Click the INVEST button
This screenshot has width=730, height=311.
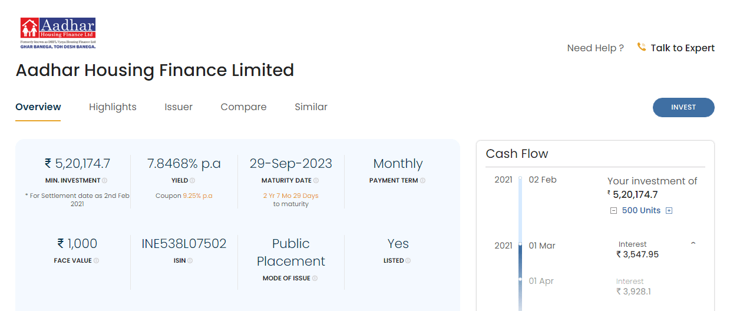coord(683,107)
